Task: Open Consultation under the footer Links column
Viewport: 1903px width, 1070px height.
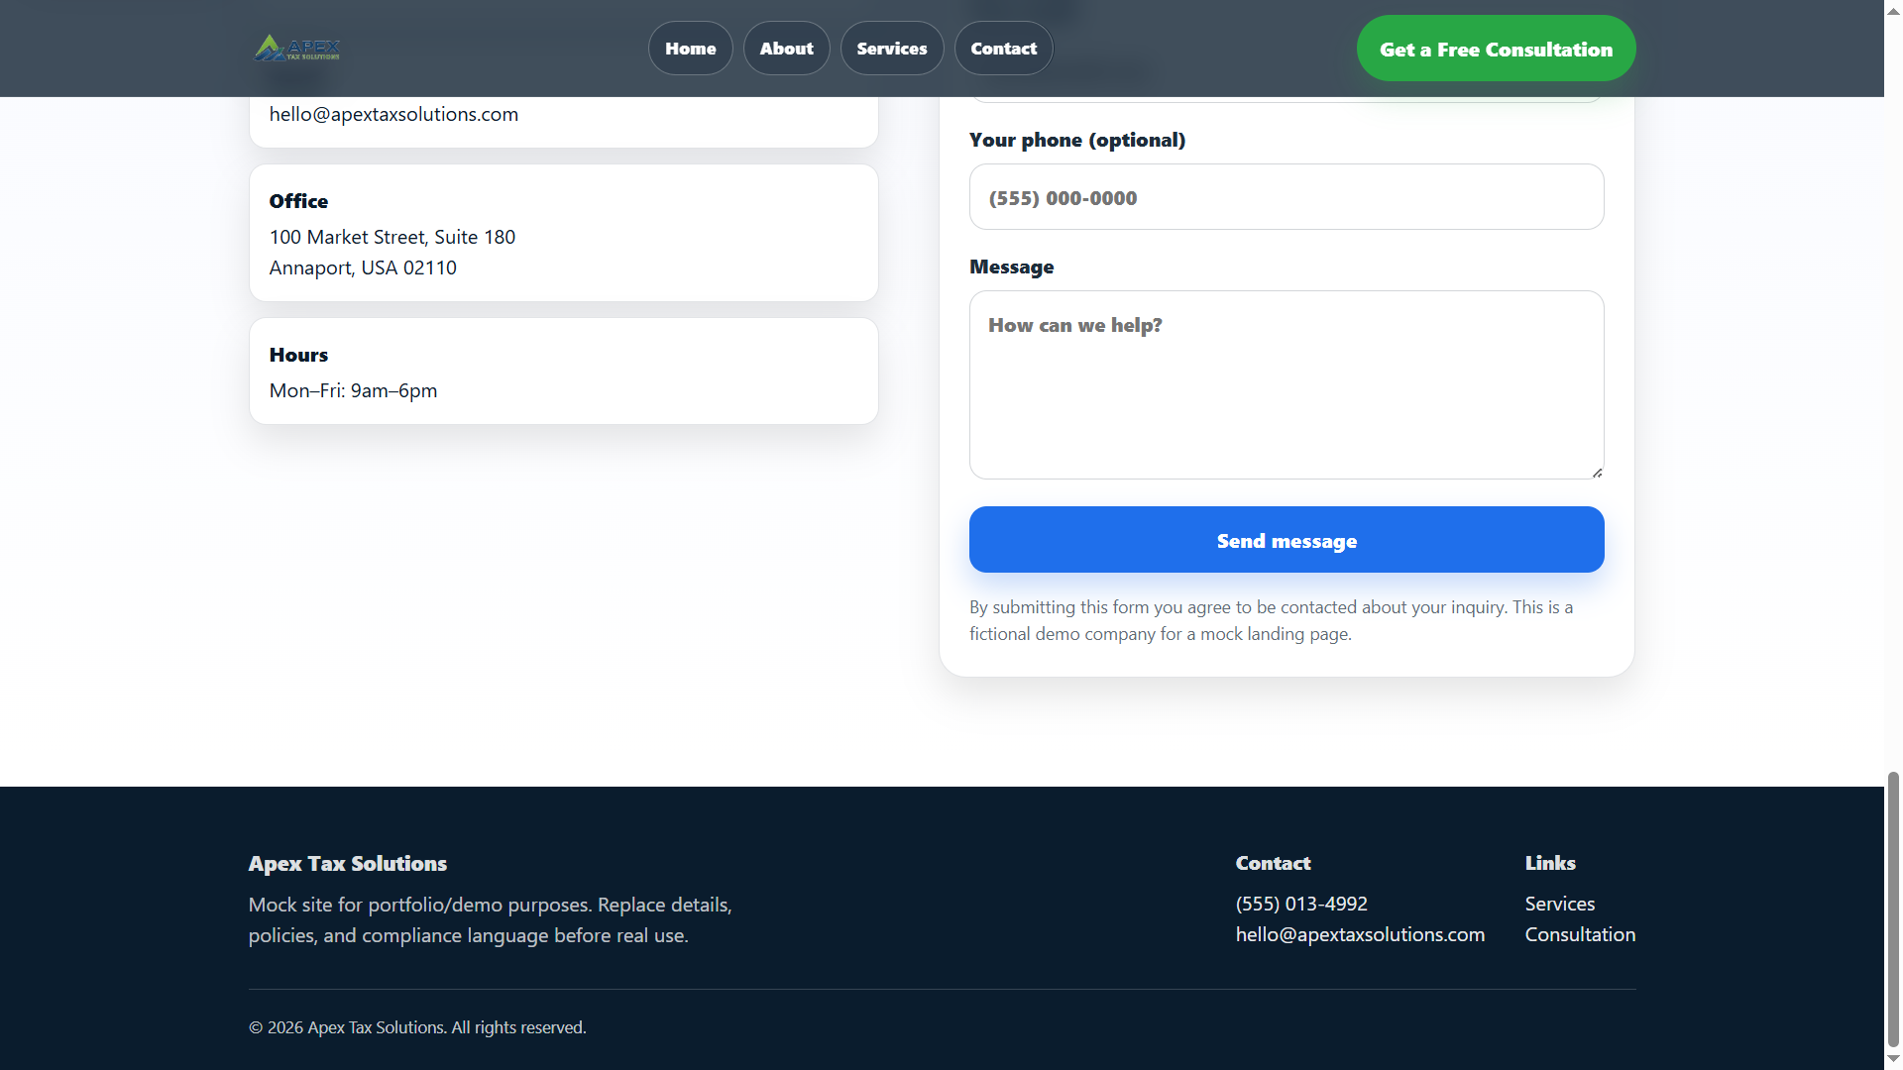Action: tap(1580, 934)
